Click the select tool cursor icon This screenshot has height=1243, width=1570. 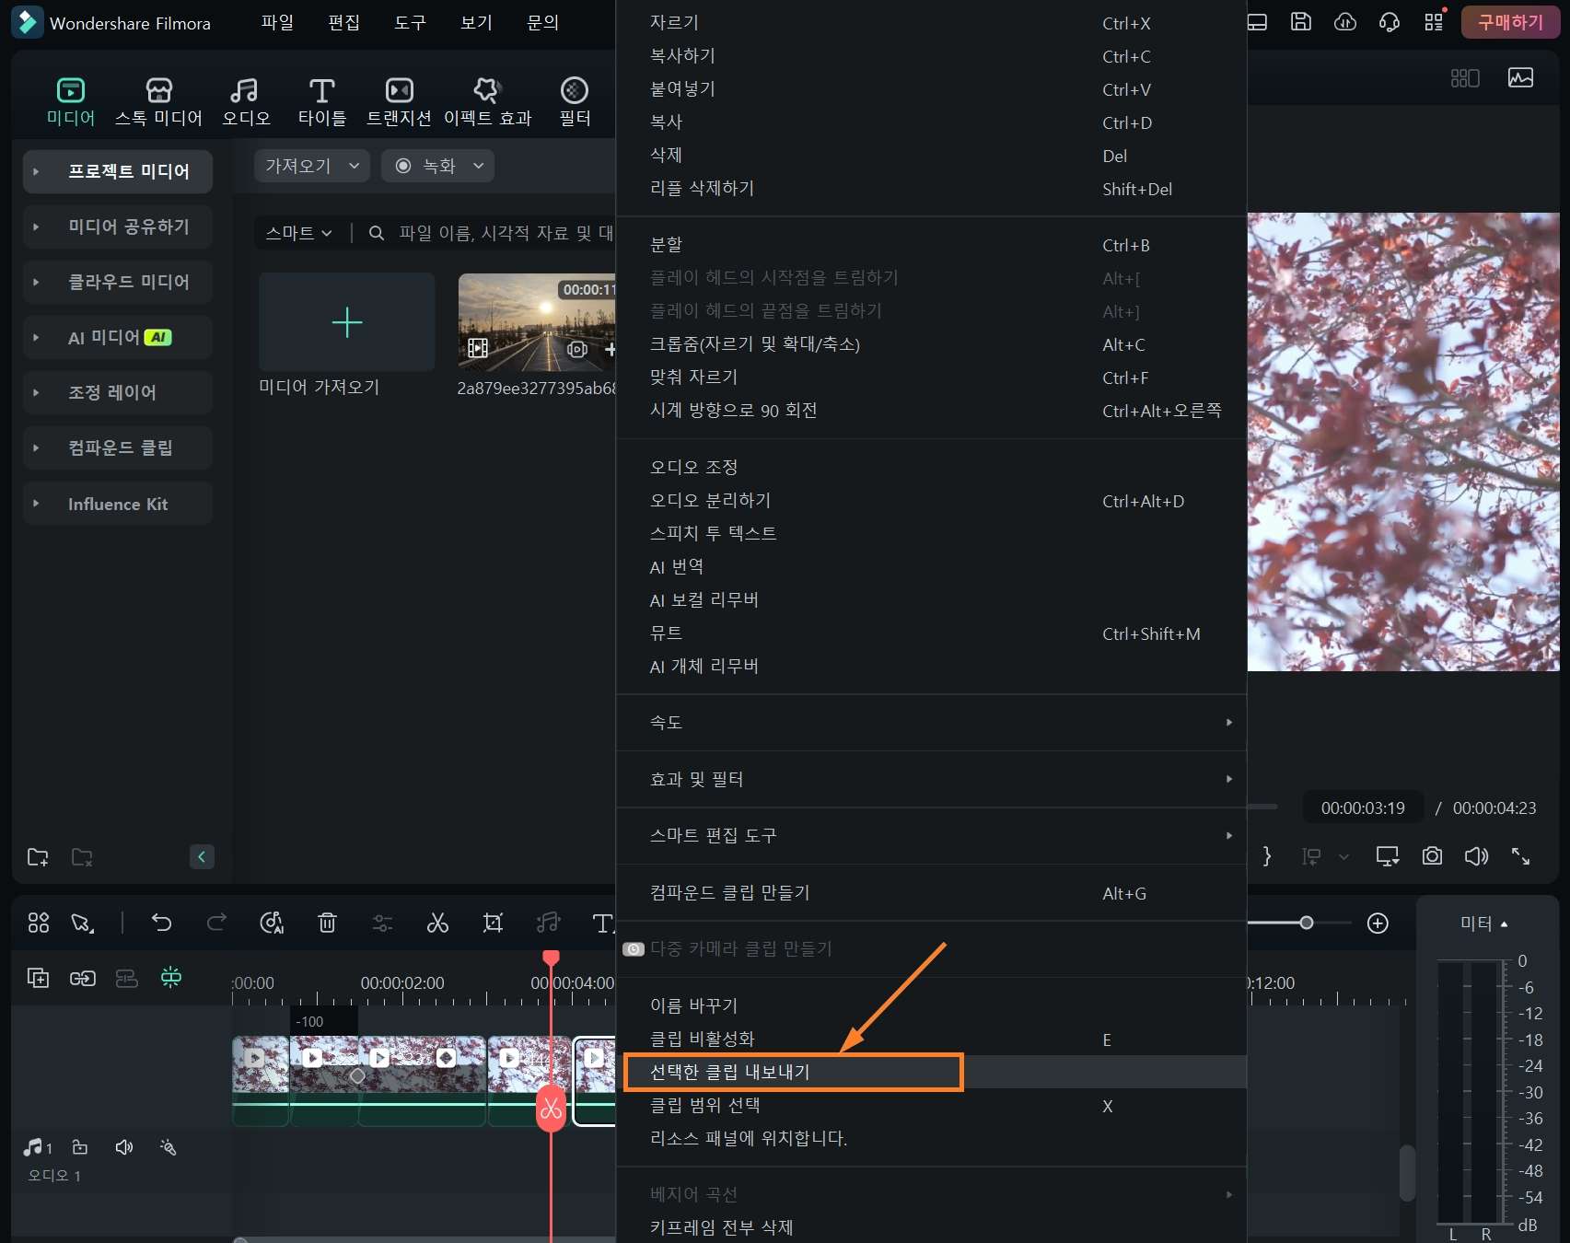pos(83,923)
